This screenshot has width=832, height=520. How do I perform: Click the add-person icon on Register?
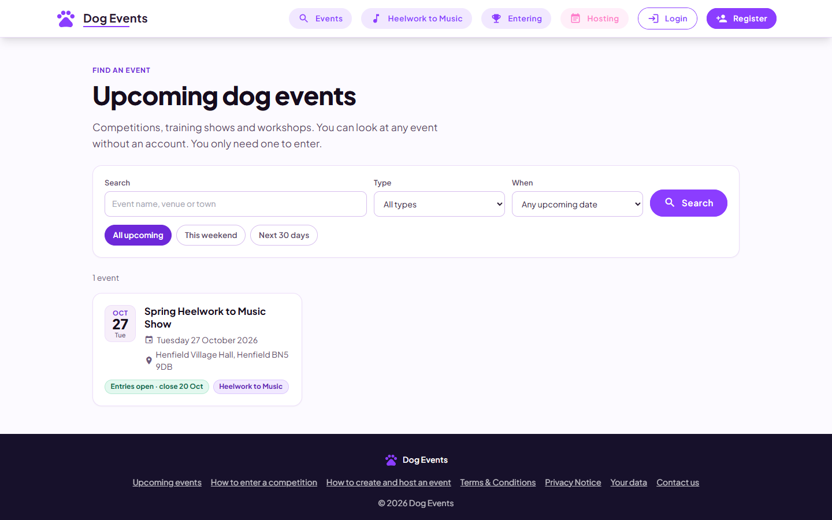click(722, 18)
